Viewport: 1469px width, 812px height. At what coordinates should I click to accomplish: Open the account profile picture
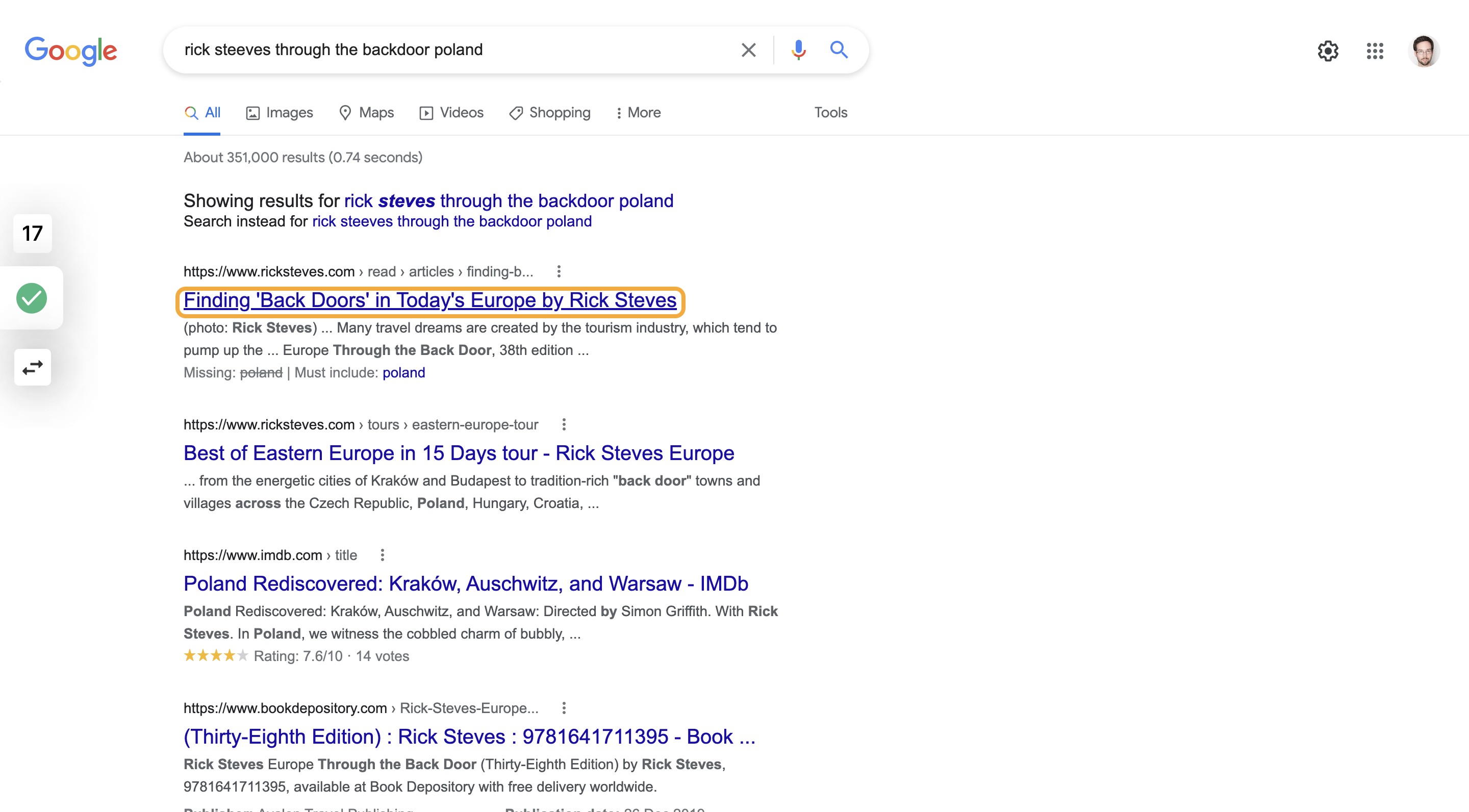click(1424, 51)
